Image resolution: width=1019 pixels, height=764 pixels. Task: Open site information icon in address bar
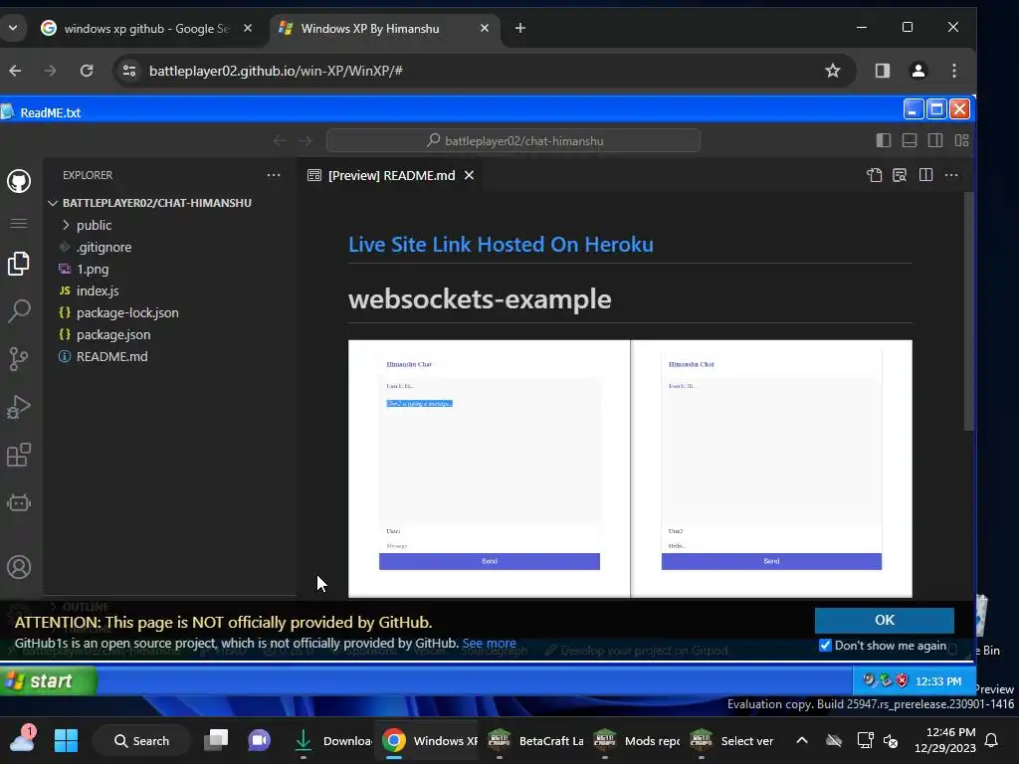coord(129,71)
